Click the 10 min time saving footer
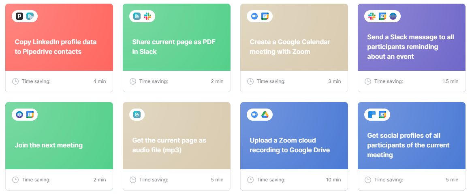Viewport: 472px width, 196px height. tap(294, 180)
